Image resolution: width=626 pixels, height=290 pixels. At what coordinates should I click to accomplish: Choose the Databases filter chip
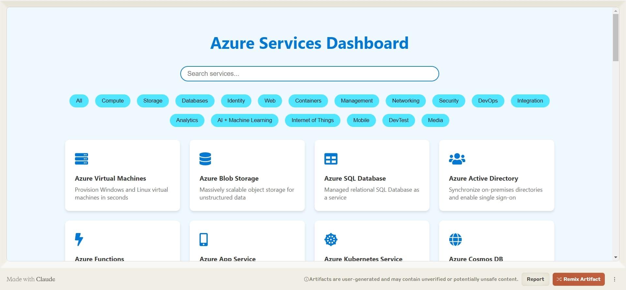[195, 101]
